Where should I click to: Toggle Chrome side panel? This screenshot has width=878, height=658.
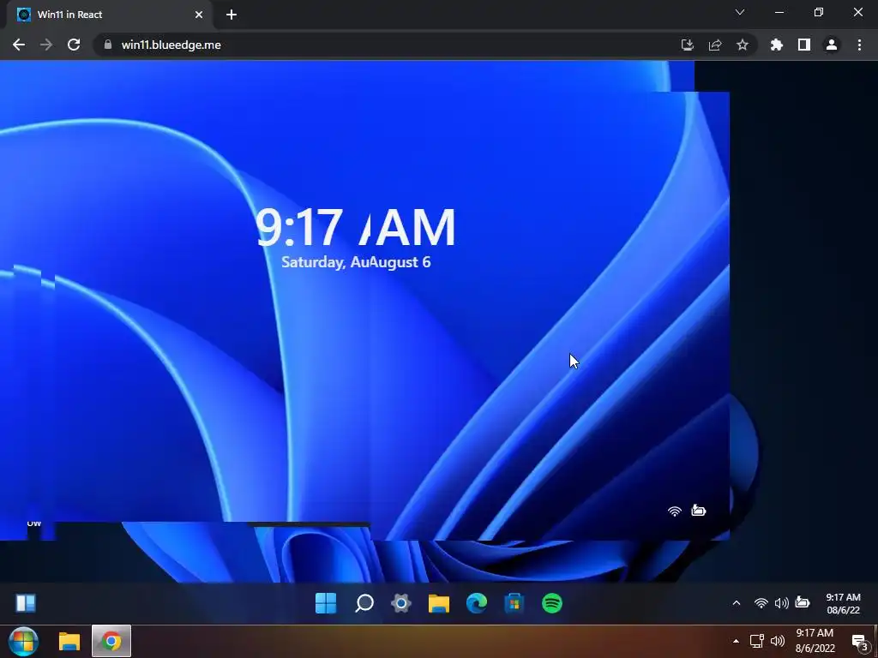click(804, 45)
